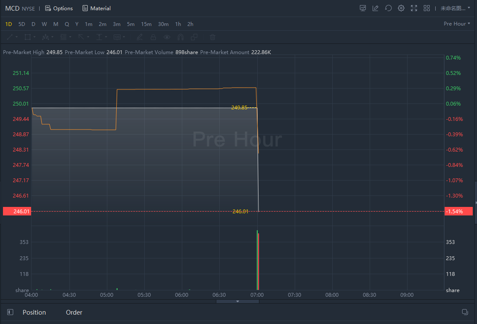Click the 246.01 current price label
The width and height of the screenshot is (477, 324).
17,211
